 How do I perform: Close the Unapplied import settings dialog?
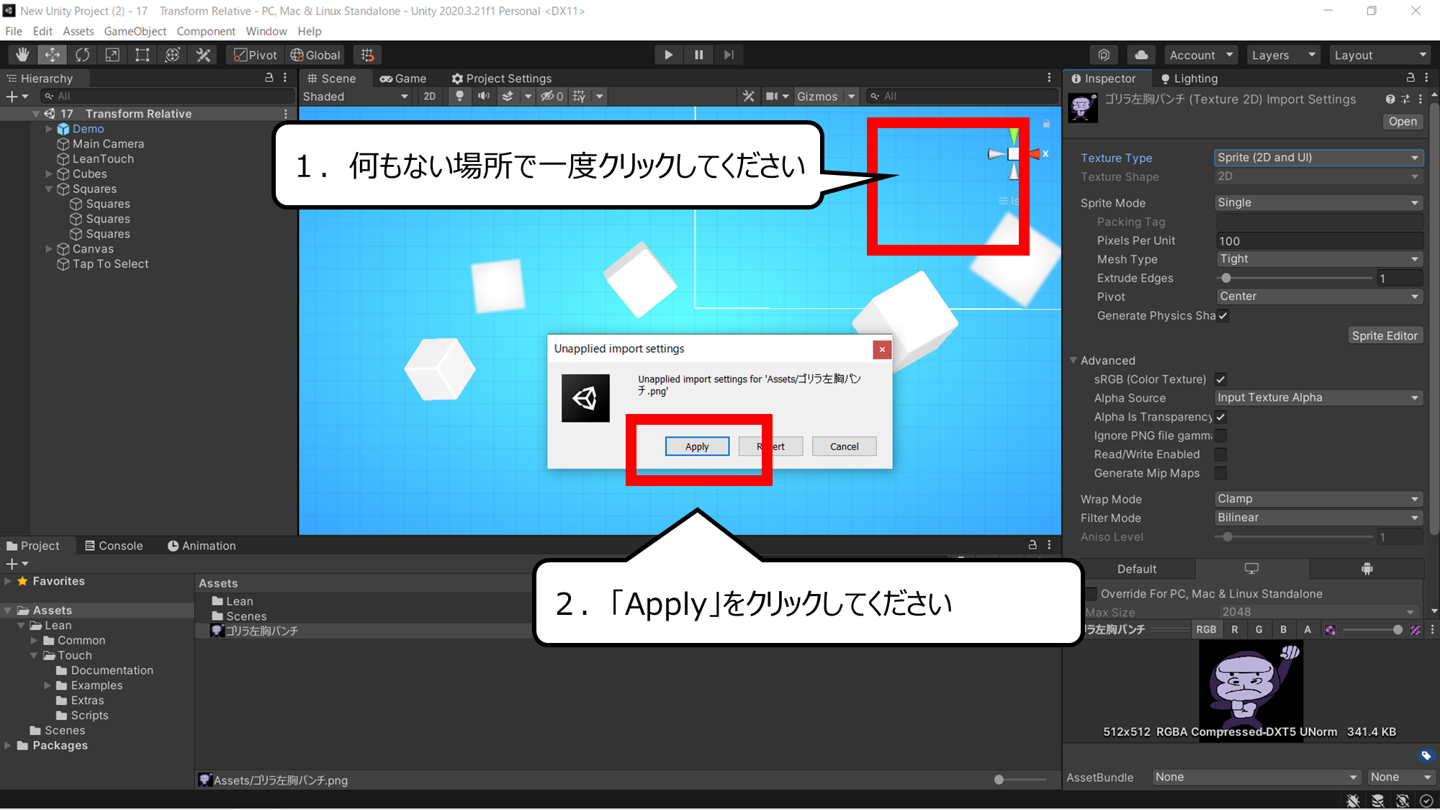(882, 349)
